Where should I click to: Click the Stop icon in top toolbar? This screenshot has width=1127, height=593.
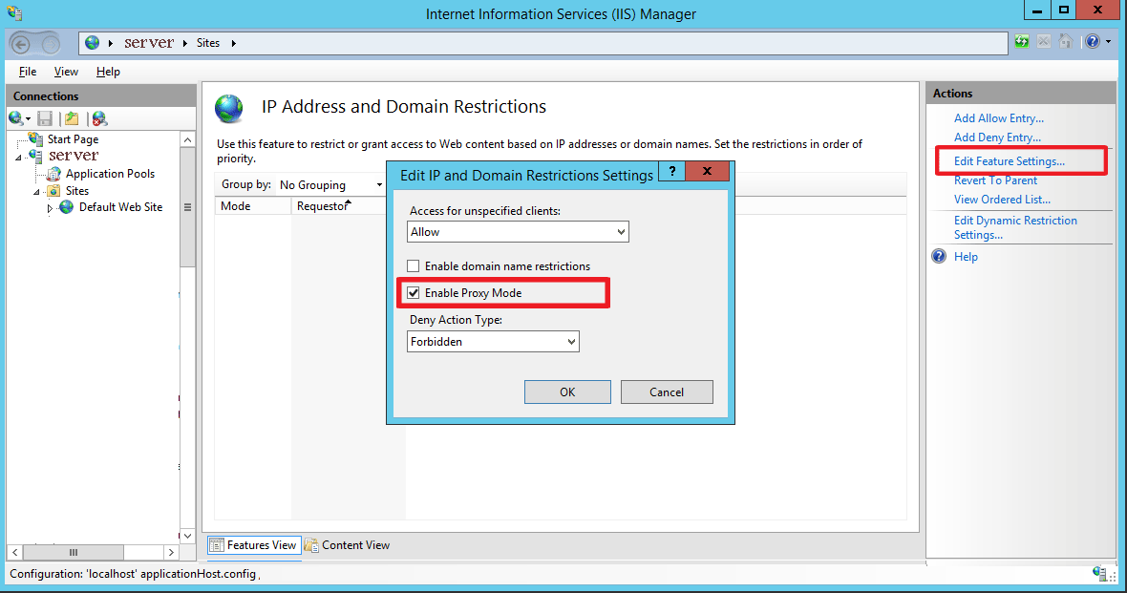click(1044, 42)
